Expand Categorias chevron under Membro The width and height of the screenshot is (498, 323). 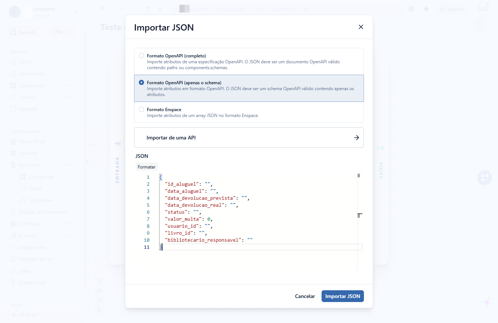pyautogui.click(x=69, y=85)
